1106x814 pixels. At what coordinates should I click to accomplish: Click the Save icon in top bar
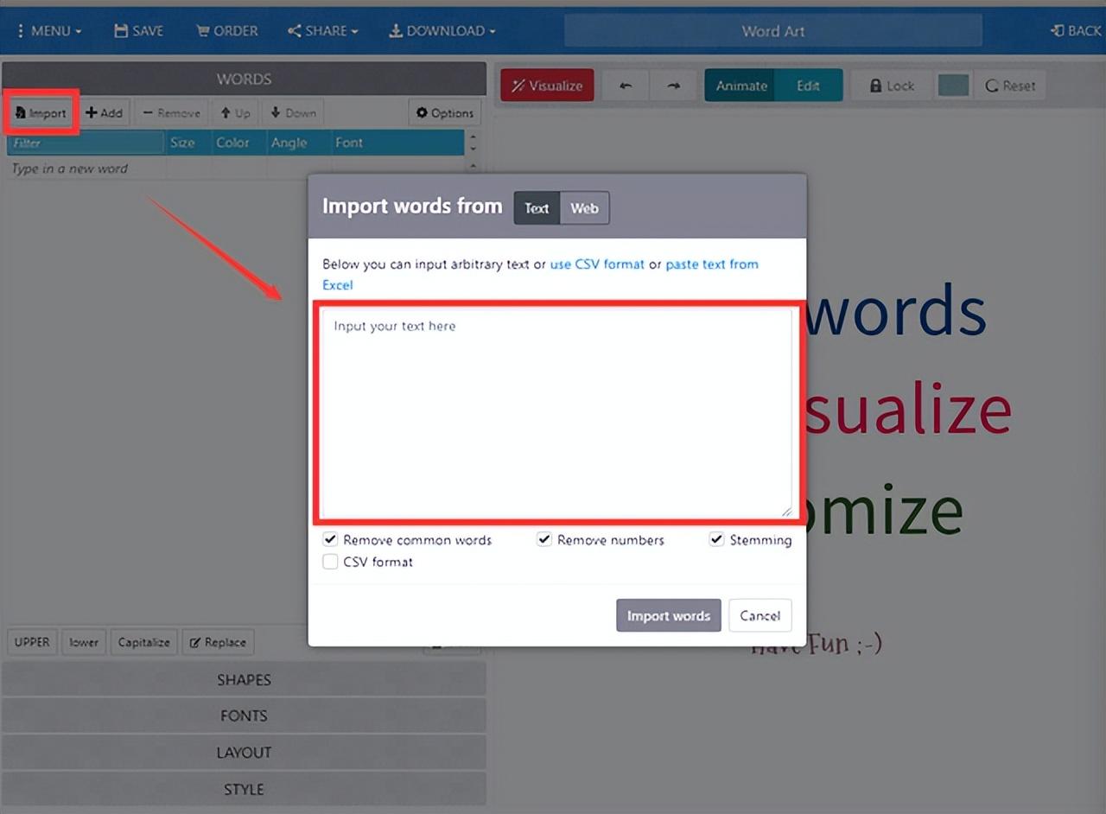[x=122, y=30]
